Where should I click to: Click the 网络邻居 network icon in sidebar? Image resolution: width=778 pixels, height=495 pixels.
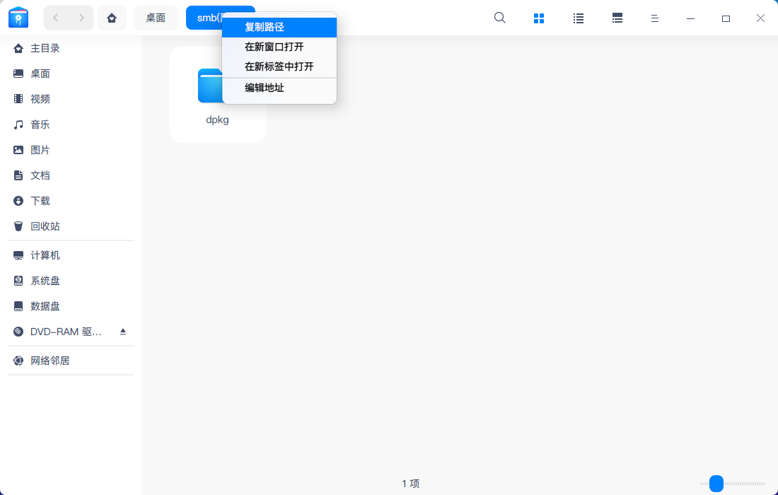pyautogui.click(x=18, y=361)
